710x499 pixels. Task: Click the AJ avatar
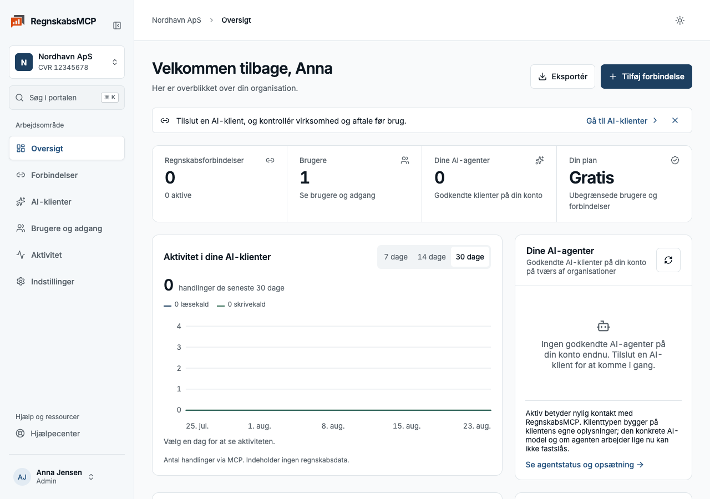[x=22, y=477]
